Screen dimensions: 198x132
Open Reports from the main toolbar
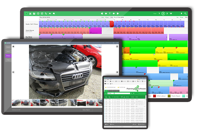click(144, 81)
